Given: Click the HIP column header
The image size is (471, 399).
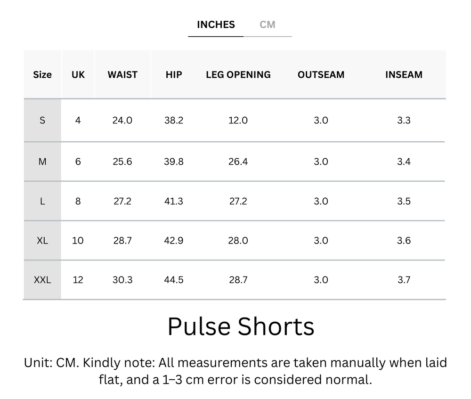Looking at the screenshot, I should tap(174, 74).
